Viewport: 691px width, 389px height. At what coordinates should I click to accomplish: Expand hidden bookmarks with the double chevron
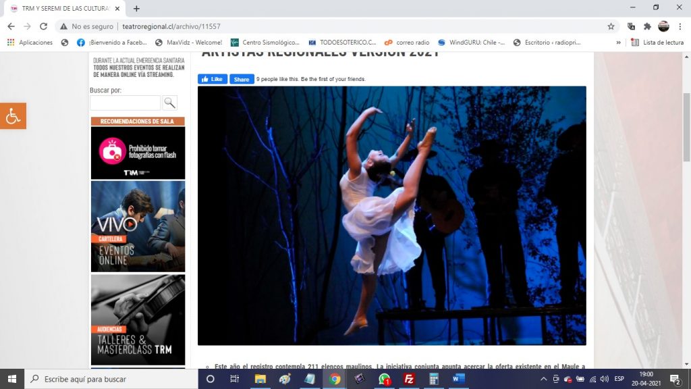618,43
